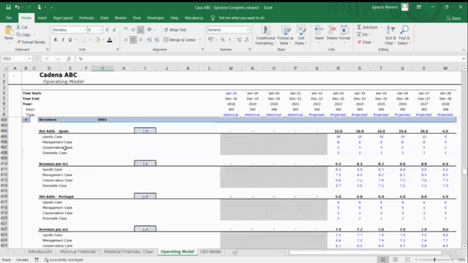Increase font size
This screenshot has width=468, height=263.
(x=107, y=30)
